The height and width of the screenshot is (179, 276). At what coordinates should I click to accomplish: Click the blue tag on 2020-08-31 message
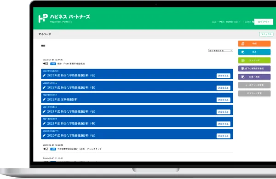[x=53, y=149]
